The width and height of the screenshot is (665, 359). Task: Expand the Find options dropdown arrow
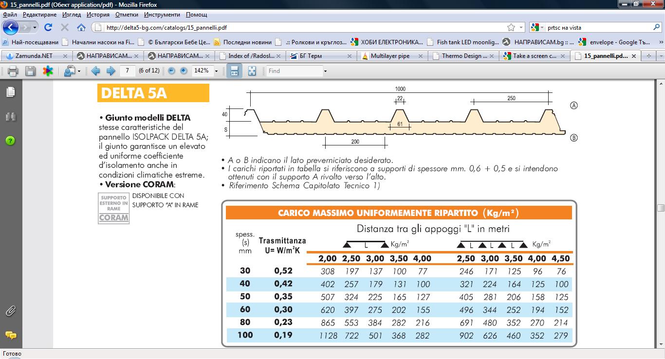[325, 71]
